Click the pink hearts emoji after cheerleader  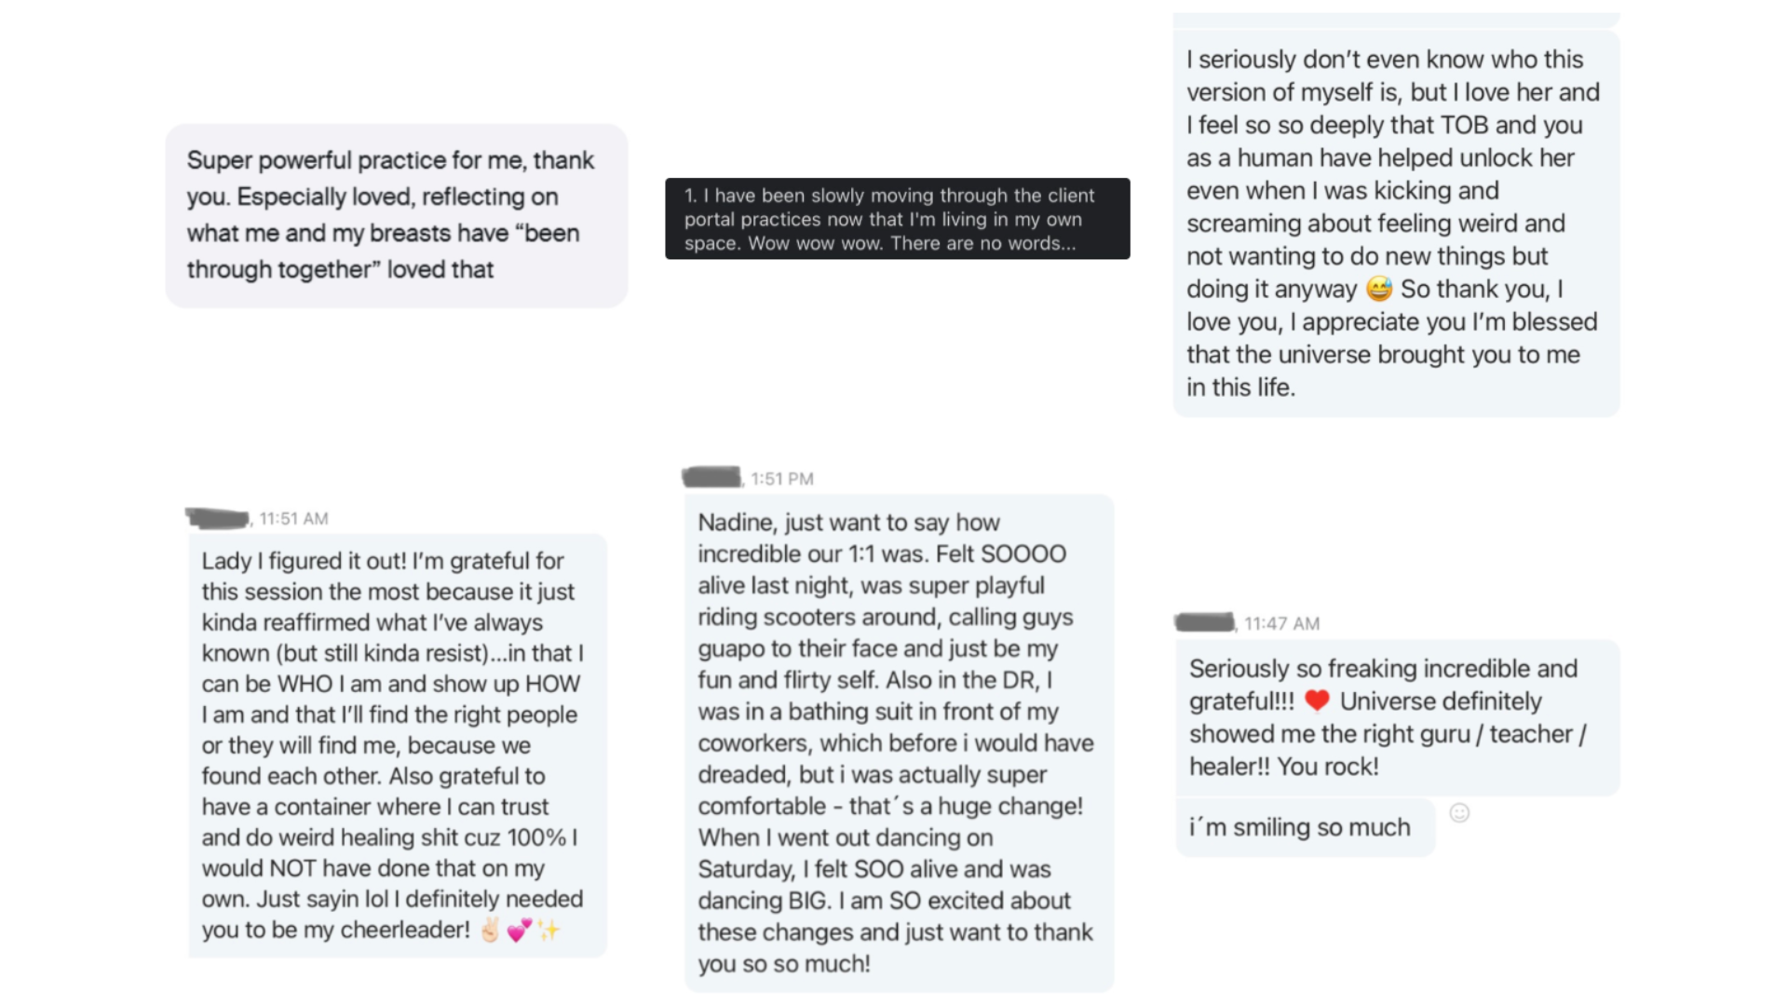click(x=520, y=930)
